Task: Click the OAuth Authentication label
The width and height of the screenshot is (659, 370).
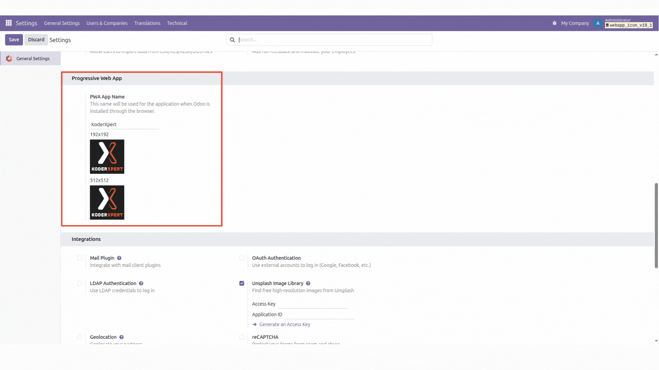Action: click(x=276, y=258)
